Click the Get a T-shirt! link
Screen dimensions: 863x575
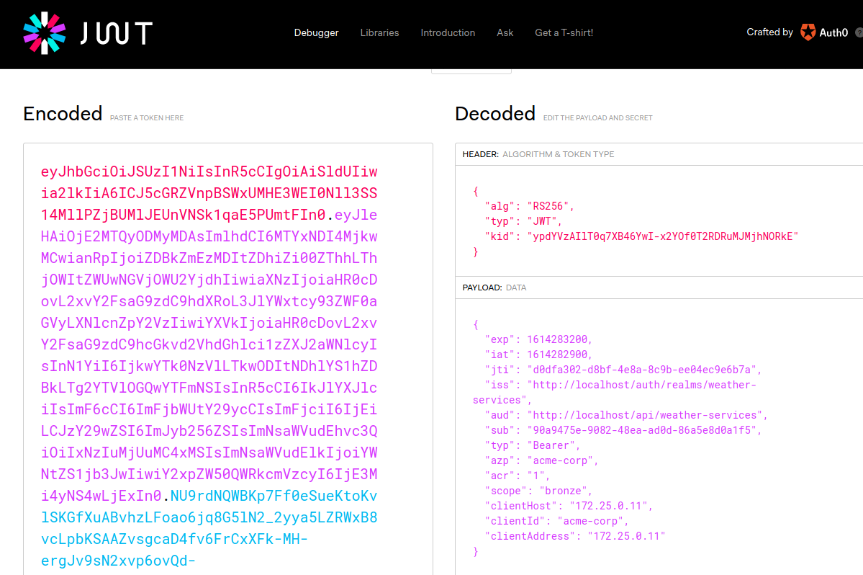(564, 33)
